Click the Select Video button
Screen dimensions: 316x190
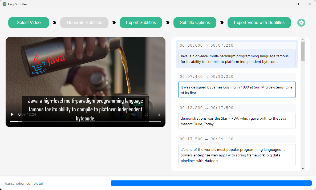click(29, 23)
